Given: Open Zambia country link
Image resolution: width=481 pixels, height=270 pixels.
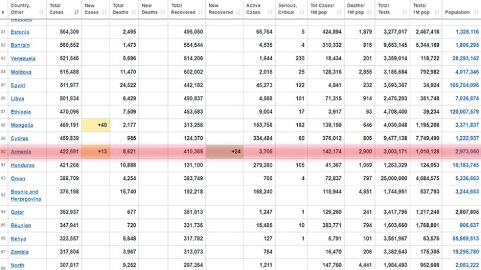Looking at the screenshot, I should [20, 252].
